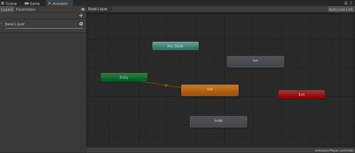Select the run state node

coord(255,62)
